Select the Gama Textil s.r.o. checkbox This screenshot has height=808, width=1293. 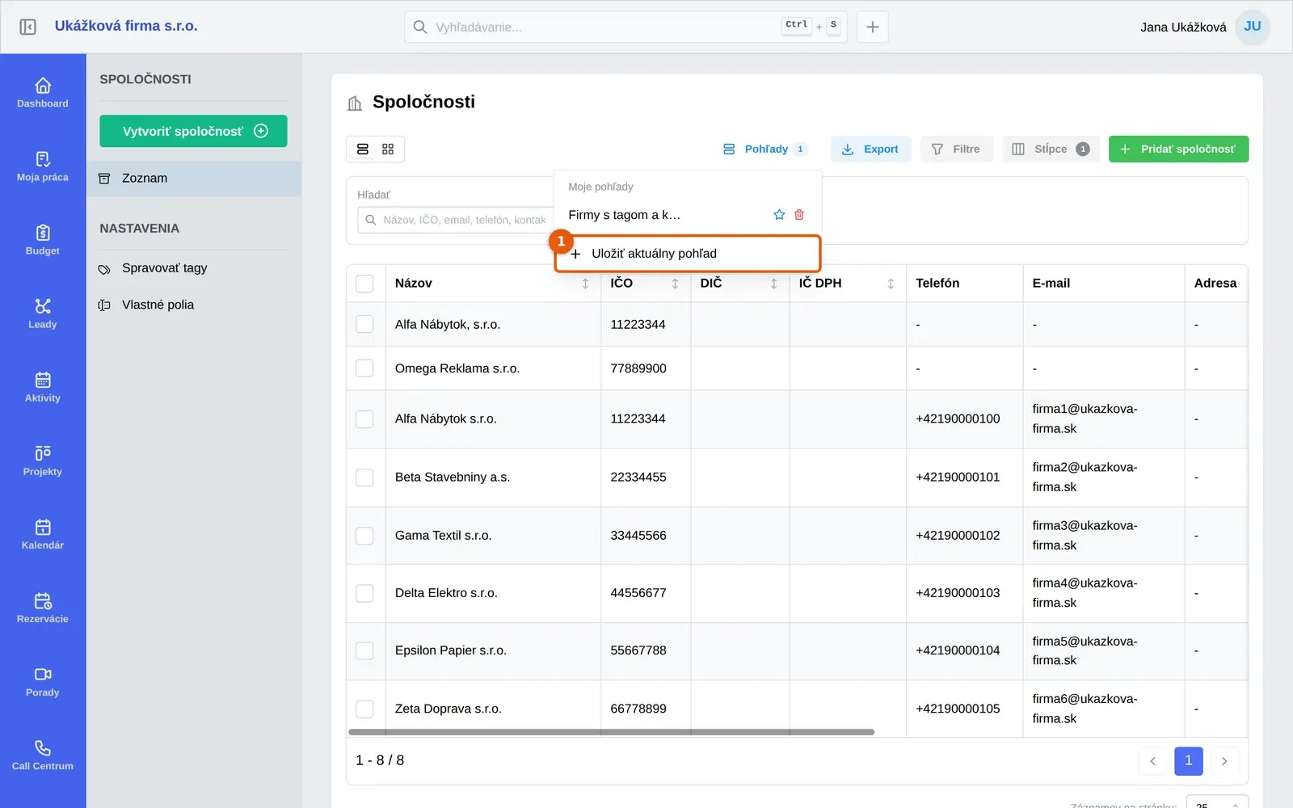point(364,536)
